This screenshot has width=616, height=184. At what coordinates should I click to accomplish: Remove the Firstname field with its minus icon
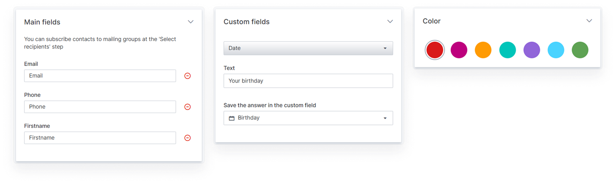187,138
